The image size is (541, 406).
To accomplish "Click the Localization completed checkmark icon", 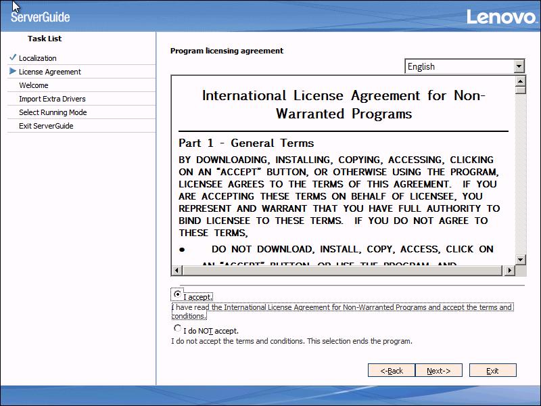I will pos(13,58).
